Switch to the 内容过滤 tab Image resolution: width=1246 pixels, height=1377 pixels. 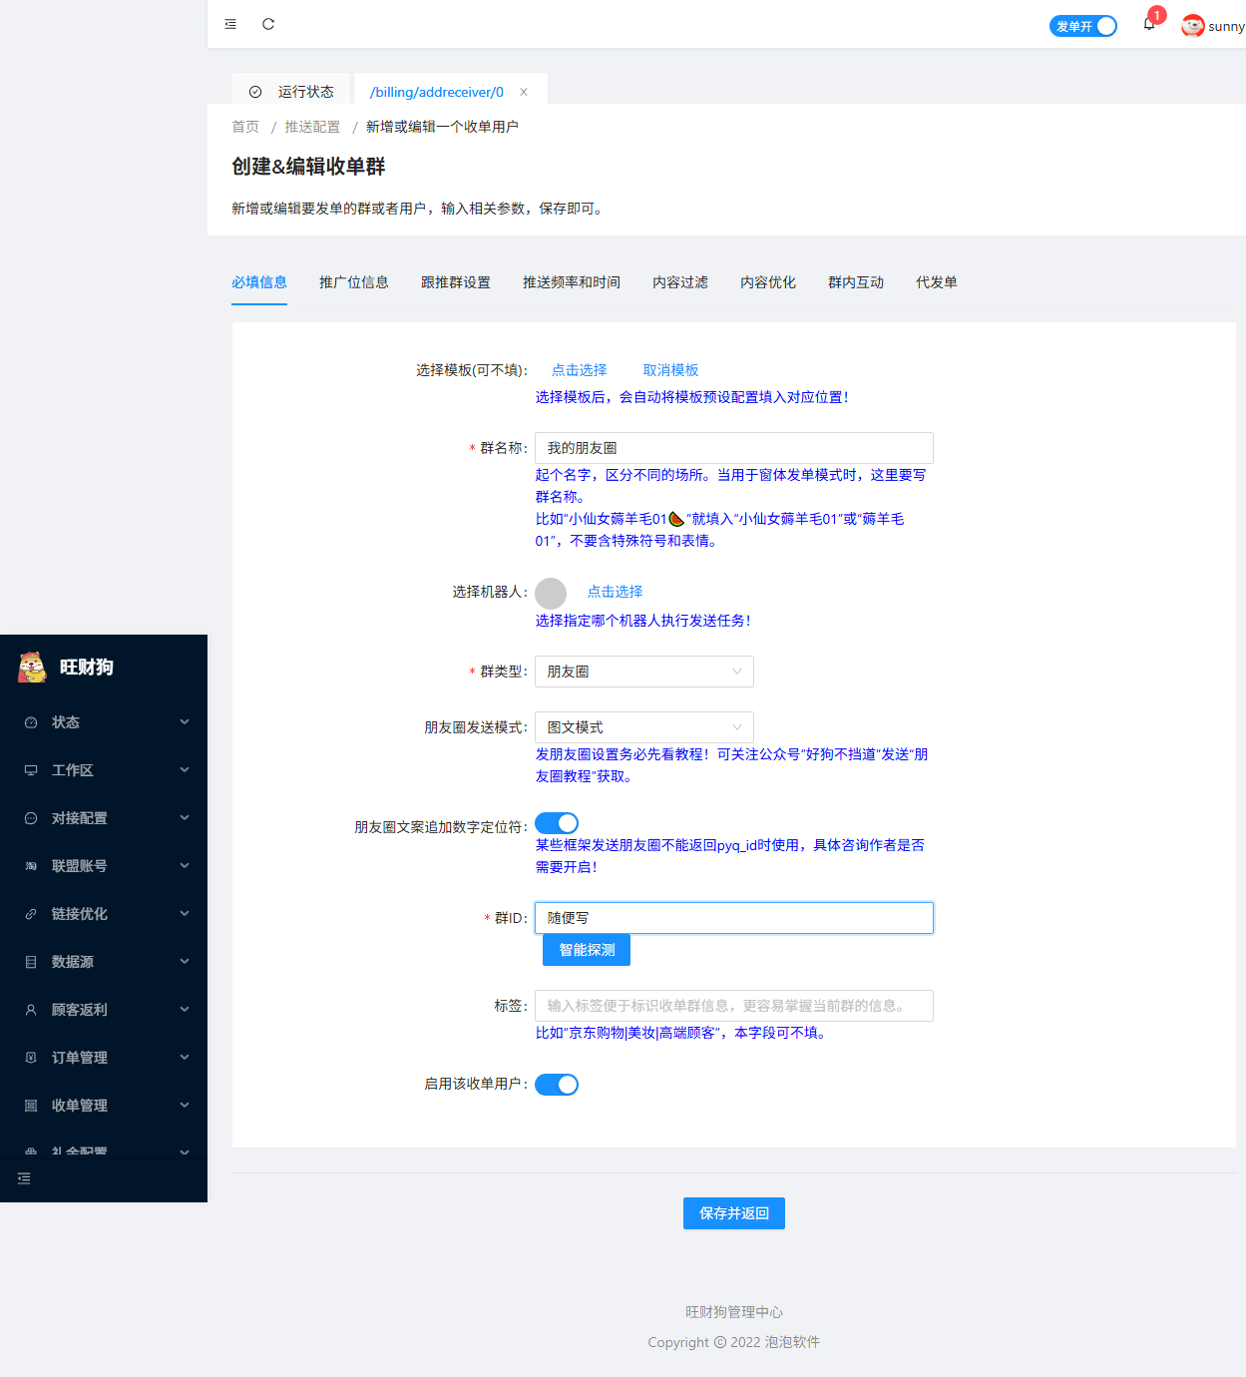(680, 282)
